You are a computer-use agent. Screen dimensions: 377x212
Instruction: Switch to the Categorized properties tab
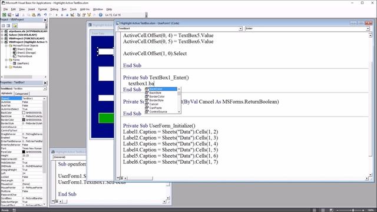pyautogui.click(x=22, y=94)
